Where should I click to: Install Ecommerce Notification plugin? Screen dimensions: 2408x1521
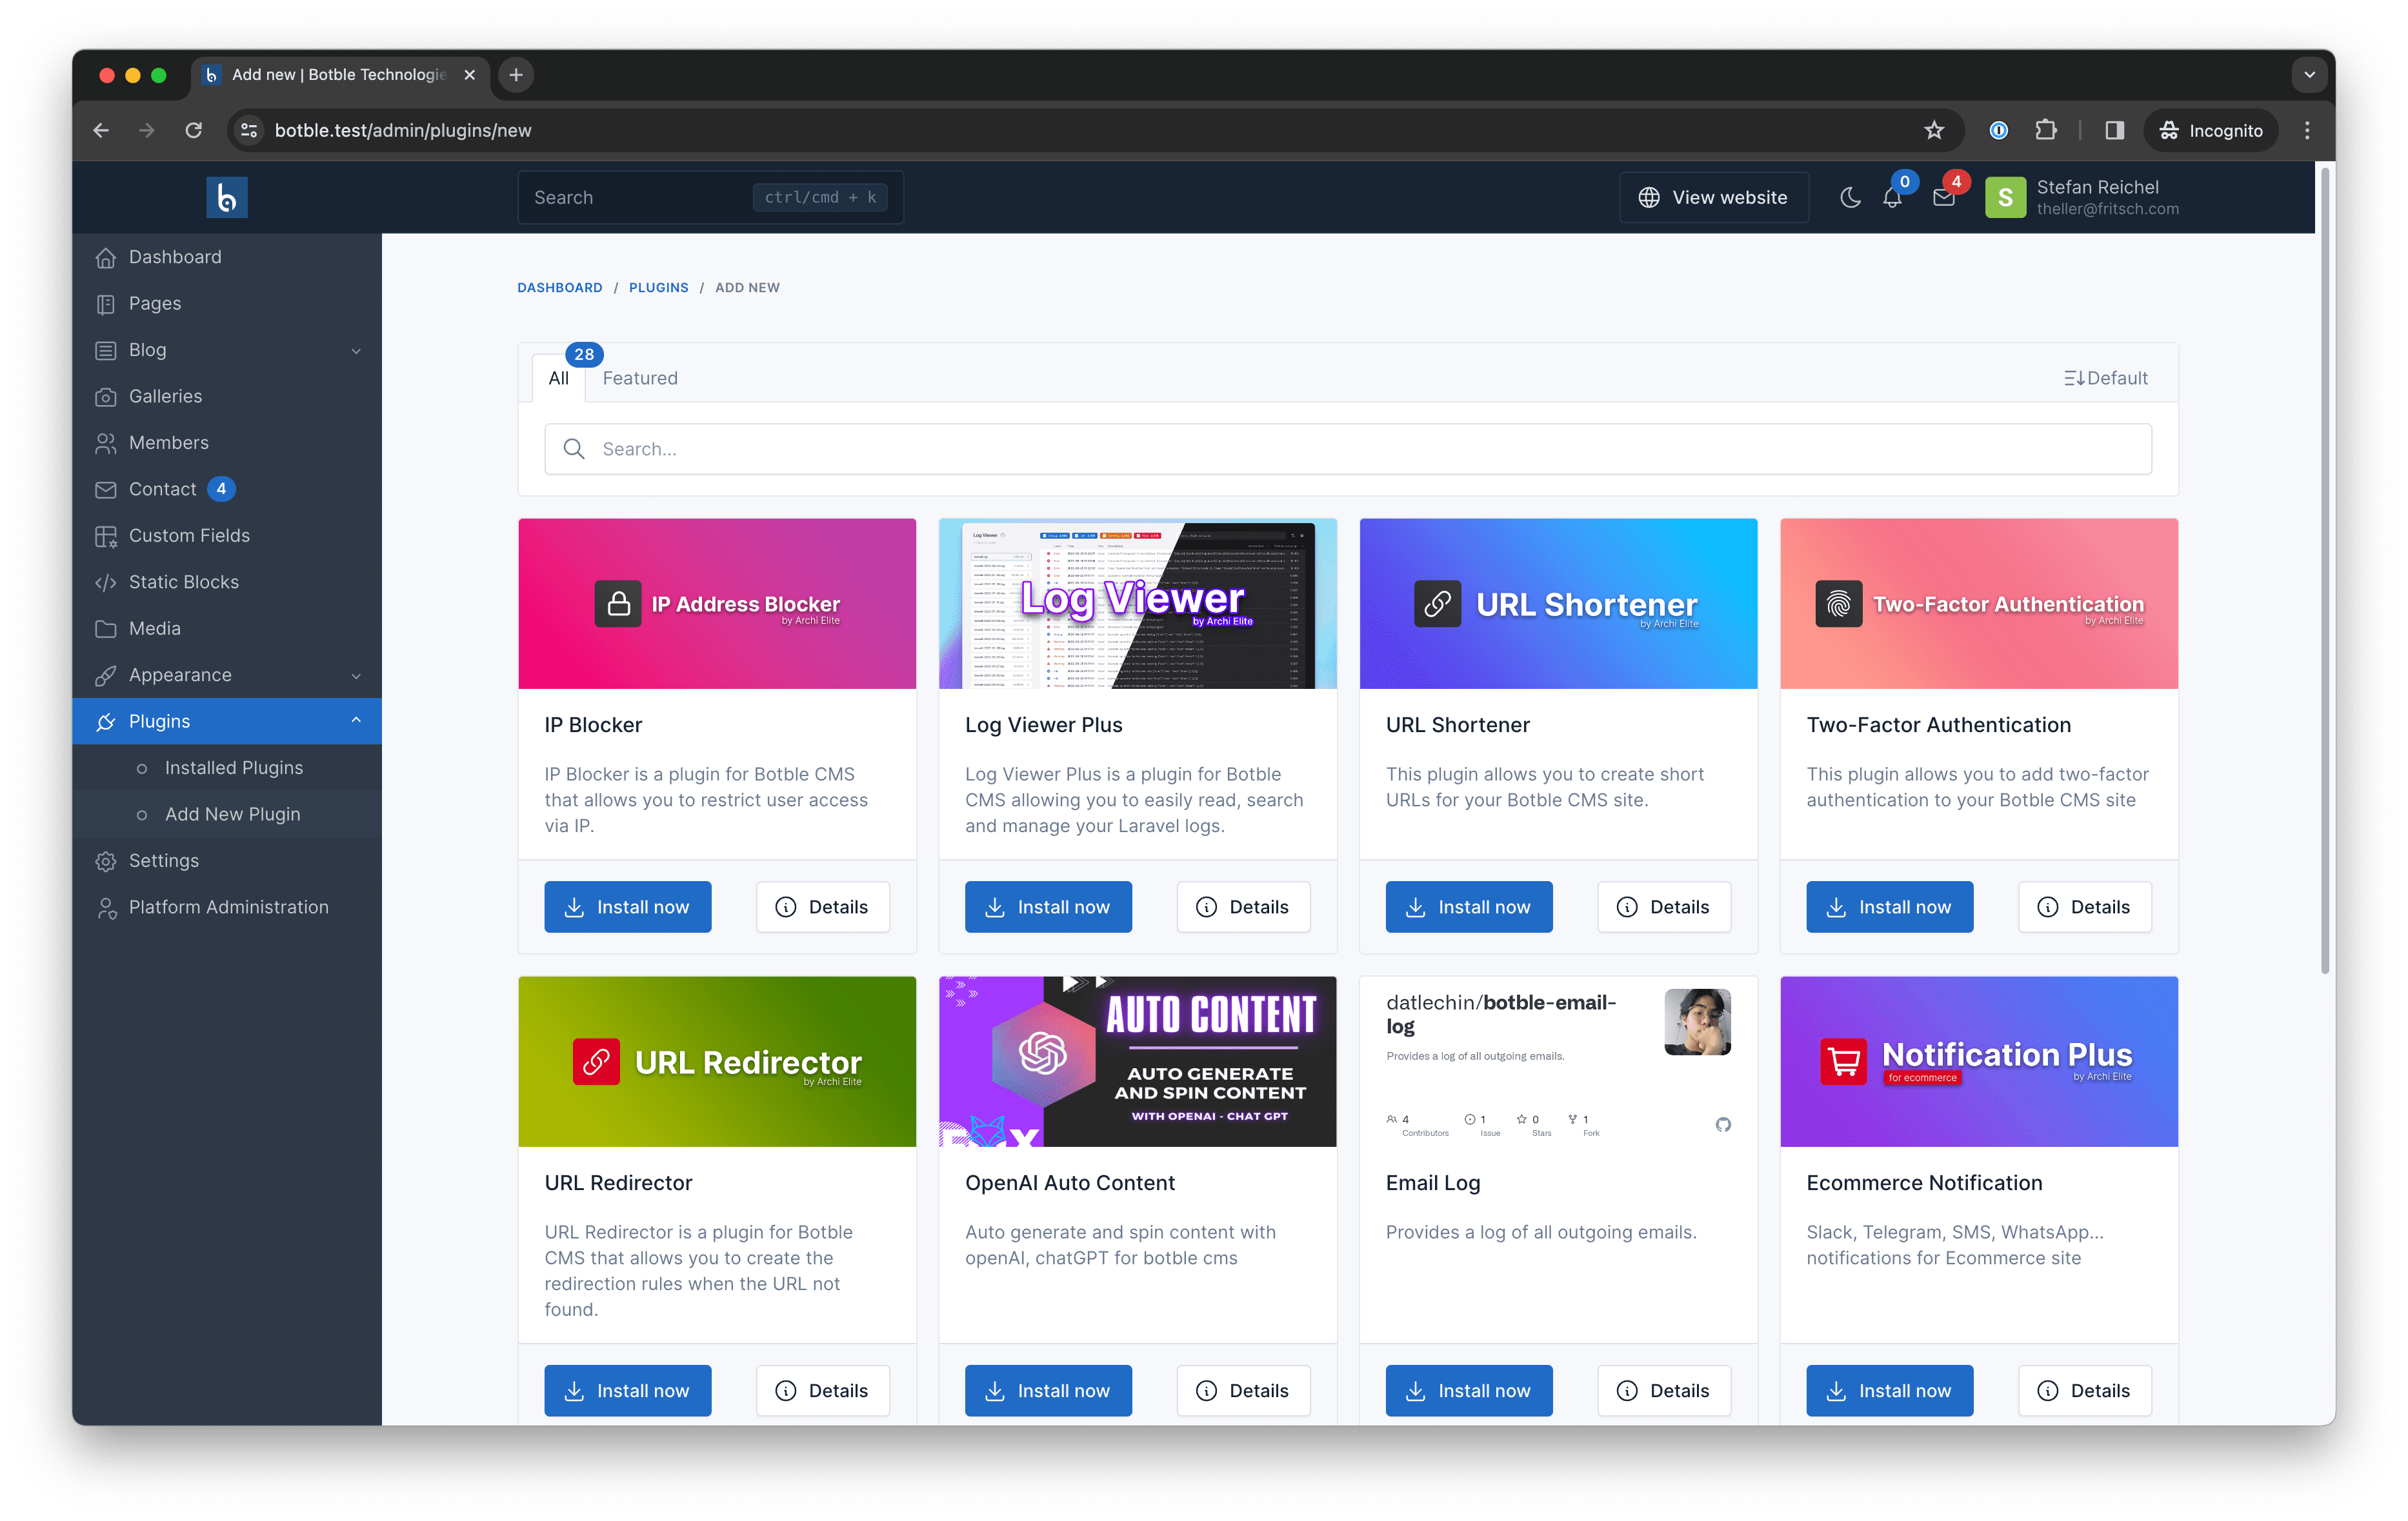tap(1889, 1390)
